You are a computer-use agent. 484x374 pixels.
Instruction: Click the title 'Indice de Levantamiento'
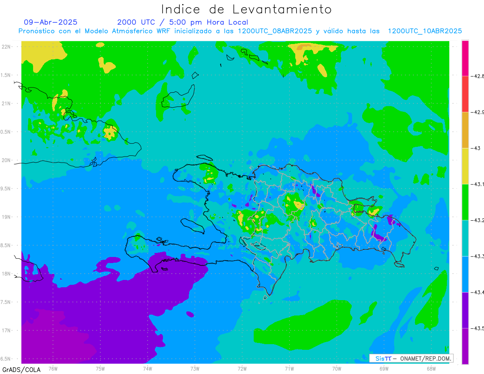point(246,9)
